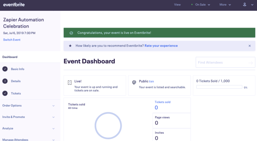Click the ticket icon next to Live!

[x=70, y=82]
